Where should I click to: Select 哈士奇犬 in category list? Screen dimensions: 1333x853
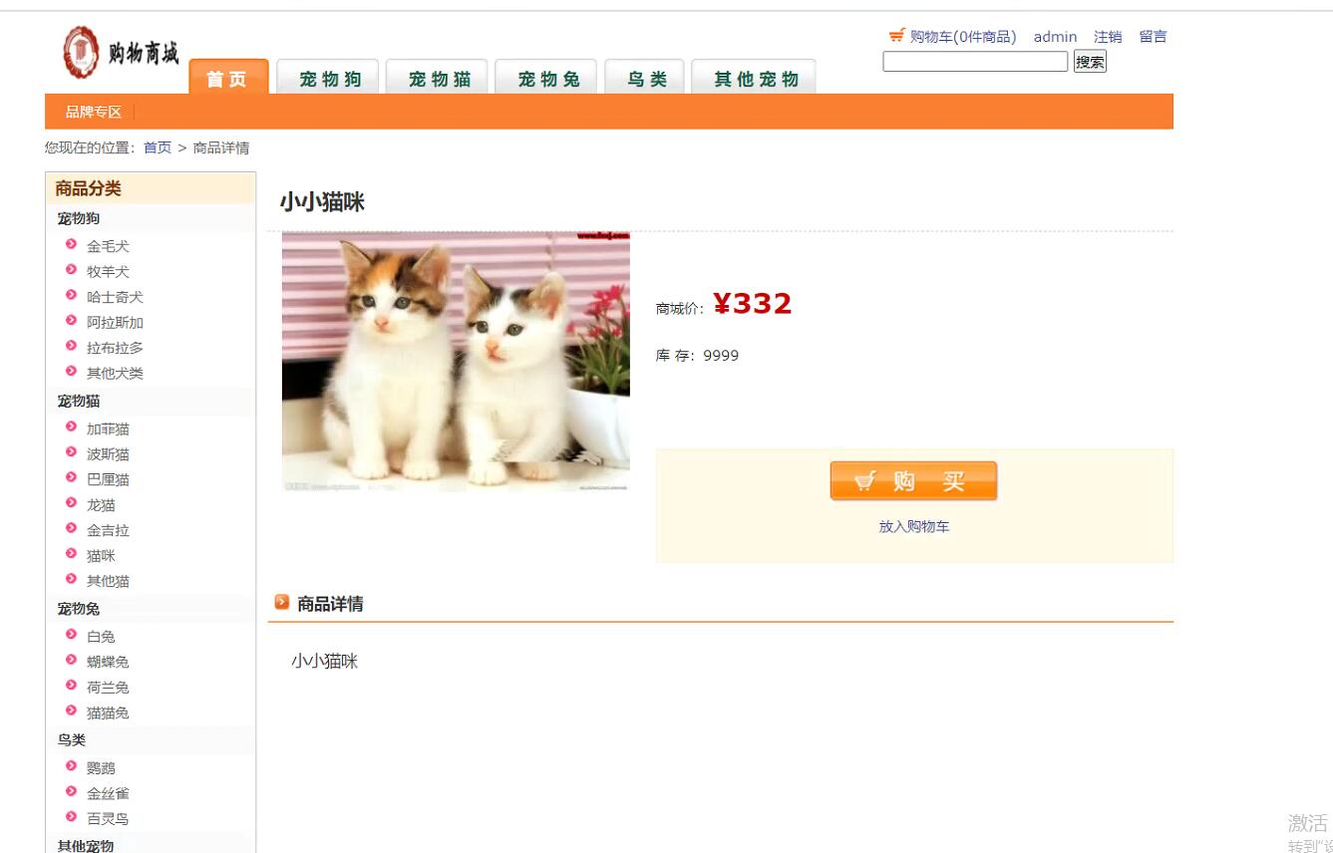115,297
